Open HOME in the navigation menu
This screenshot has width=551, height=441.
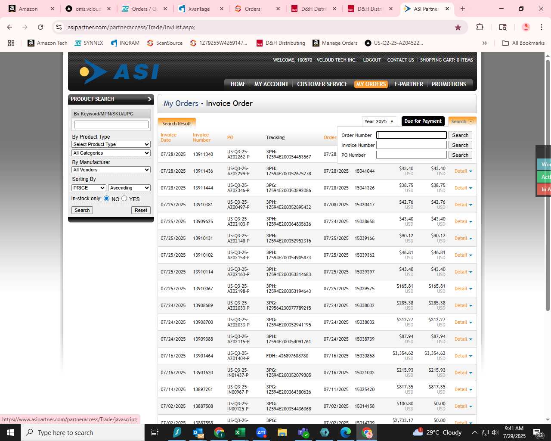click(238, 84)
